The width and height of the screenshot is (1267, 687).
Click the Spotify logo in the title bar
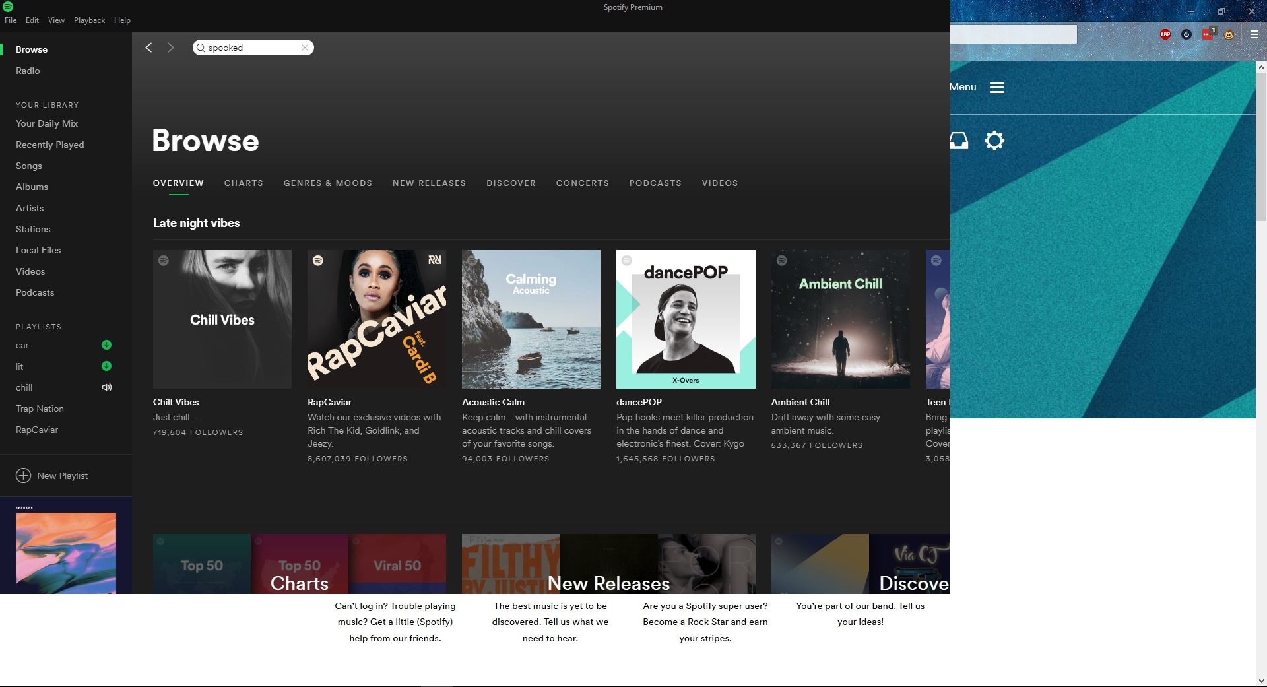(x=8, y=7)
